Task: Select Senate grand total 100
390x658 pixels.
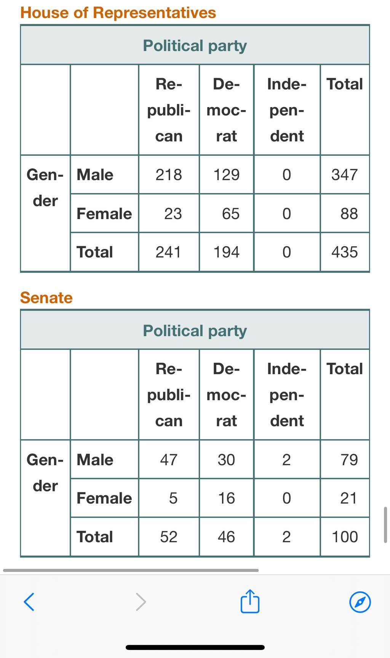Action: point(345,537)
